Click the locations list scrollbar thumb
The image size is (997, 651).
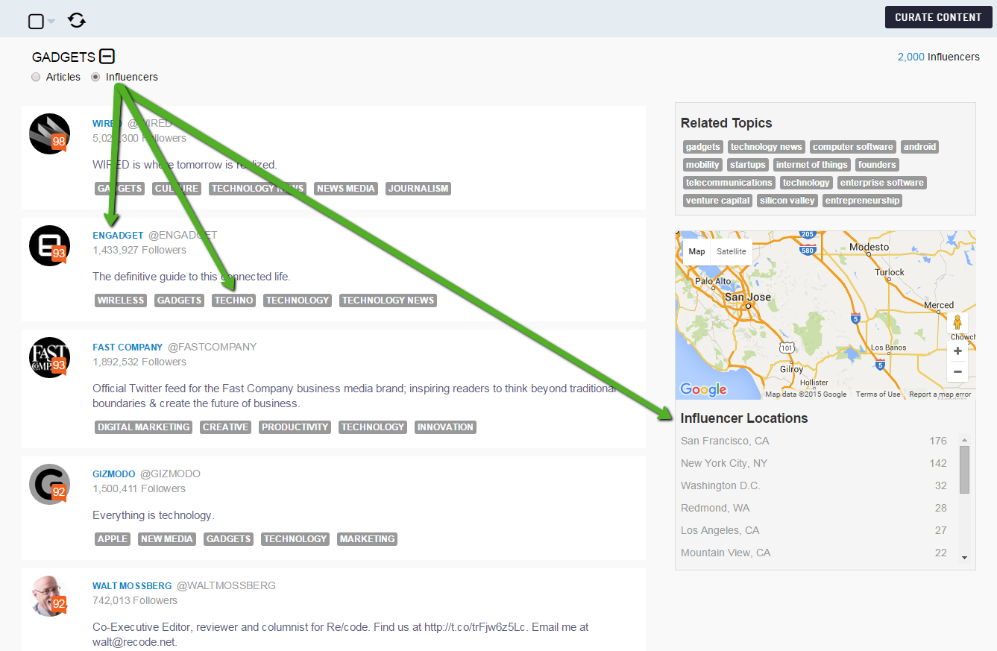click(964, 469)
